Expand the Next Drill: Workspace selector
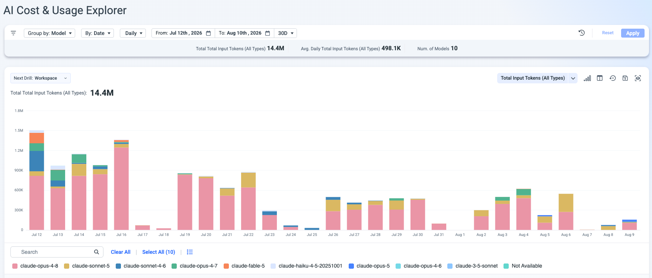Screen dimensions: 652x278 [x=41, y=78]
